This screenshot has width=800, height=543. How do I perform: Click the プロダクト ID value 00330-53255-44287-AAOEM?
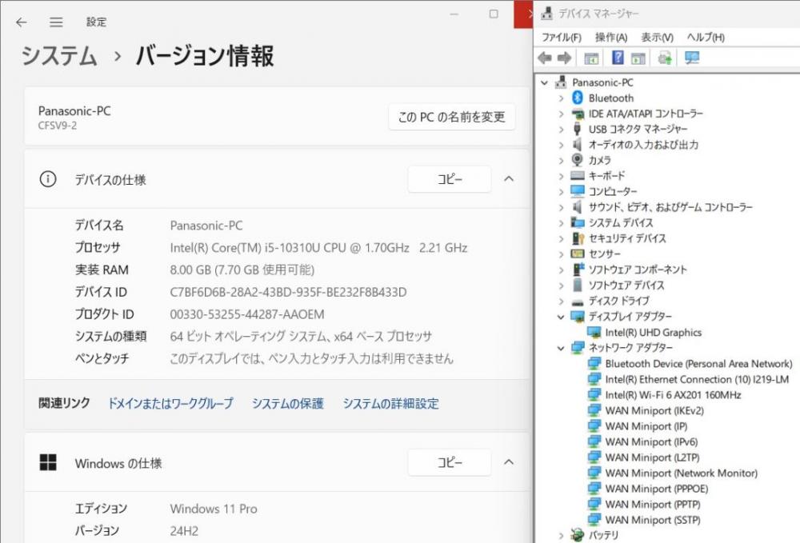(247, 314)
